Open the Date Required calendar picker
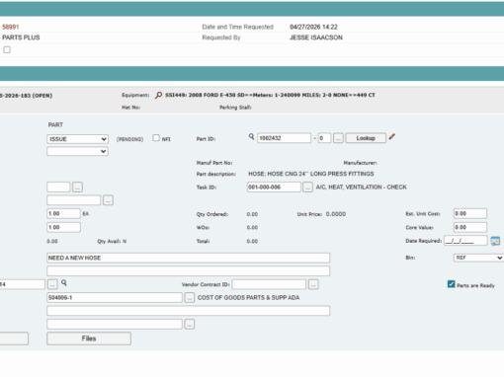The height and width of the screenshot is (377, 504). coord(495,241)
